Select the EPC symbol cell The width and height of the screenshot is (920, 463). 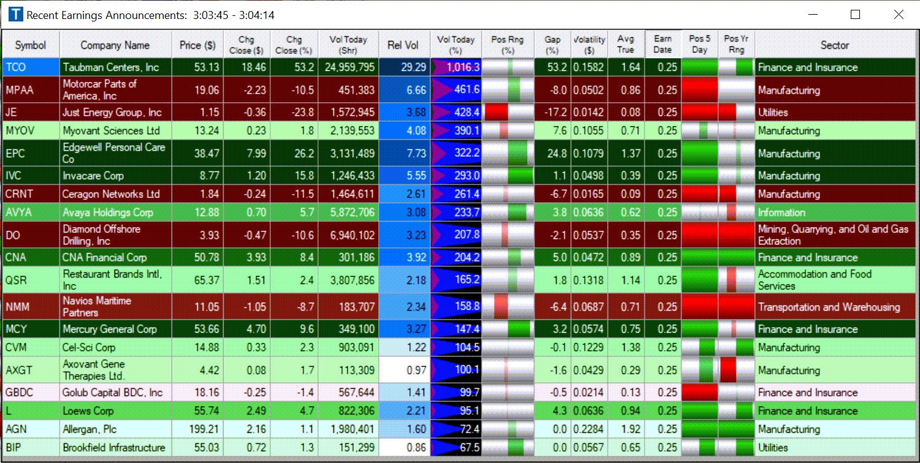click(x=31, y=153)
